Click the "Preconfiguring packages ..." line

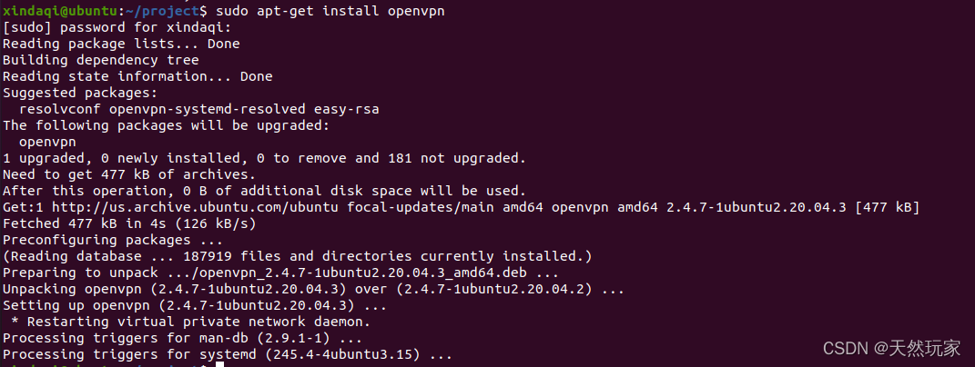tap(111, 240)
